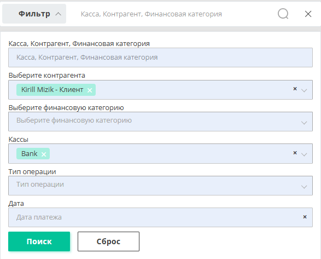Select the Bank chip label

[30, 154]
